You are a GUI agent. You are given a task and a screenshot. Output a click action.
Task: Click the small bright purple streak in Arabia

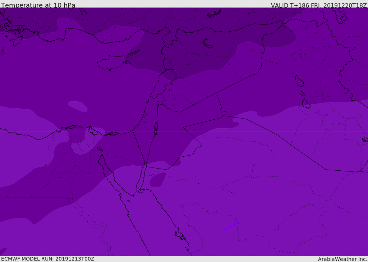click(x=231, y=226)
